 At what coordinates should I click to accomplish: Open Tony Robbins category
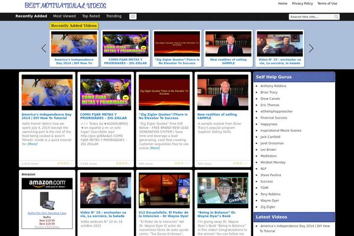tap(270, 194)
